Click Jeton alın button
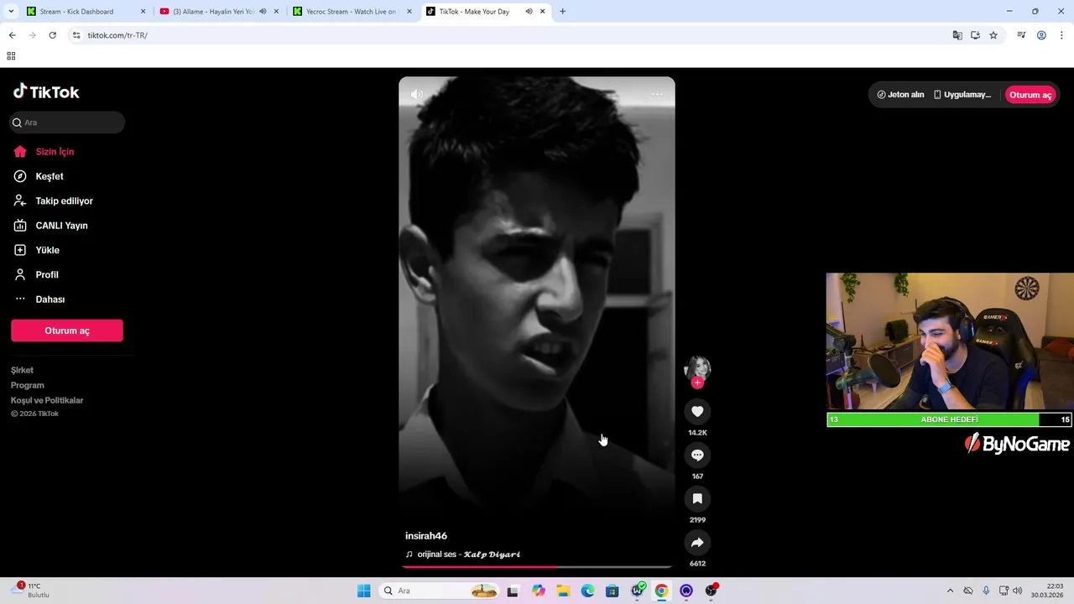Screen dimensions: 1074x604 click(x=900, y=95)
